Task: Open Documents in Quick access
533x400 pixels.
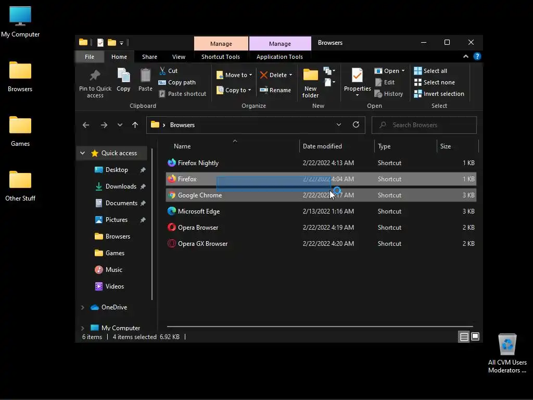Action: pos(117,203)
